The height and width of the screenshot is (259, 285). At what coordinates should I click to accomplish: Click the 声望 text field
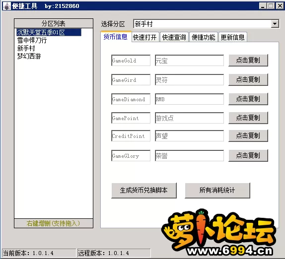(x=189, y=135)
